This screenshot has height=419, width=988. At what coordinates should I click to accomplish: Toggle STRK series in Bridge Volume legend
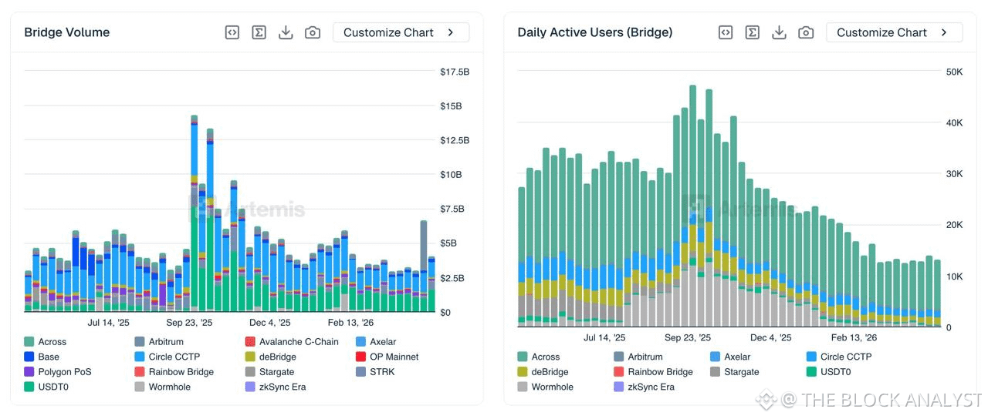coord(375,372)
